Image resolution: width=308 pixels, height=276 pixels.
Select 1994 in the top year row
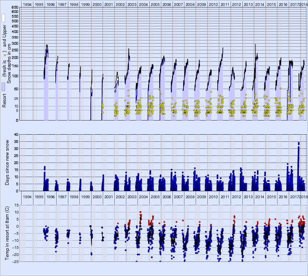tap(27, 4)
